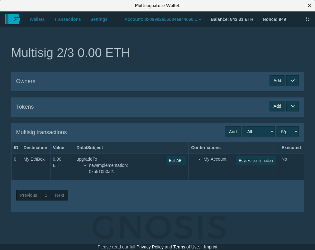The width and height of the screenshot is (315, 250).
Task: Click the Nonce: 949 text
Action: tap(274, 19)
